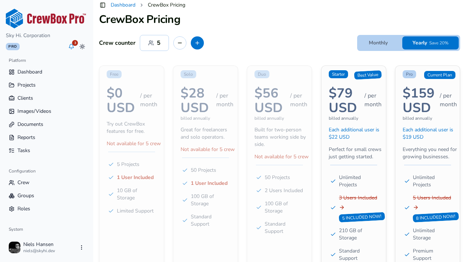Click the $0 USD price

click(121, 100)
